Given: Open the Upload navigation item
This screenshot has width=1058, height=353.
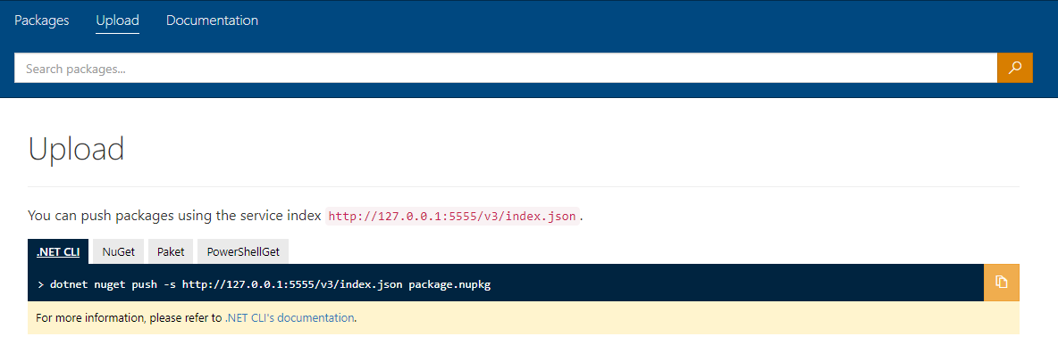Looking at the screenshot, I should (x=117, y=21).
